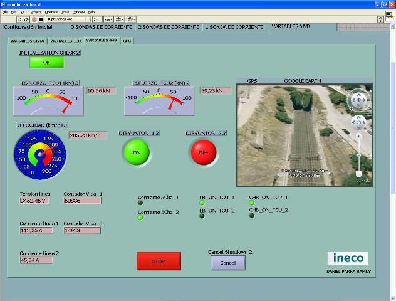Viewport: 396px width, 301px height.
Task: Open the Help menu
Action: [91, 12]
